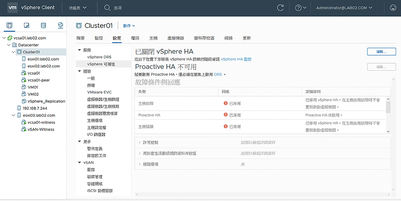This screenshot has width=401, height=201.
Task: Click the vSAN-Witness VM icon
Action: 24,129
